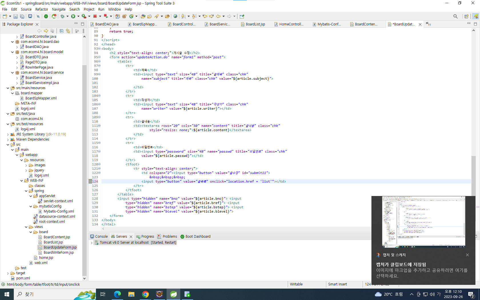Click the Open Perspective icon

pyautogui.click(x=466, y=16)
